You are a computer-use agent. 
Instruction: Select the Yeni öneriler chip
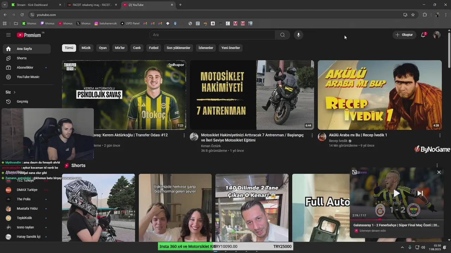click(231, 48)
